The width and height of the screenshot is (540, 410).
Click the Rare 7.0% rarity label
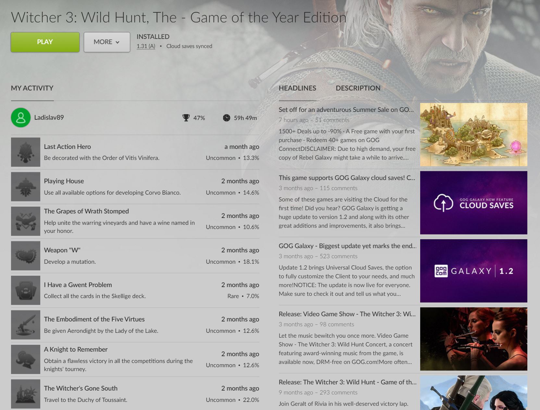pyautogui.click(x=243, y=296)
